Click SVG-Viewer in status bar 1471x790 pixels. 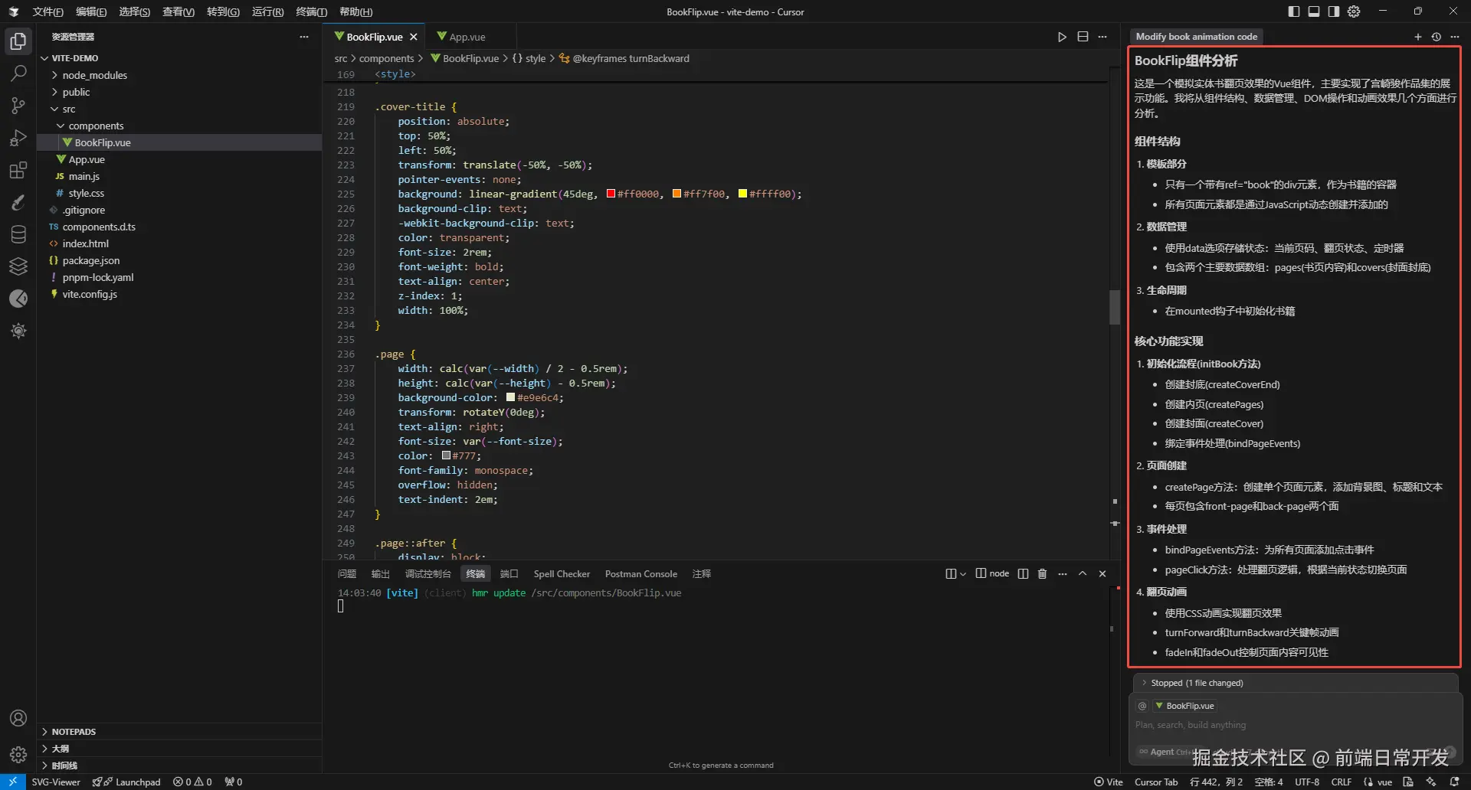tap(56, 782)
